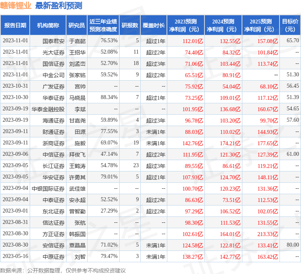Click the 2024预测净利润 column header
The image size is (301, 274).
[223, 25]
